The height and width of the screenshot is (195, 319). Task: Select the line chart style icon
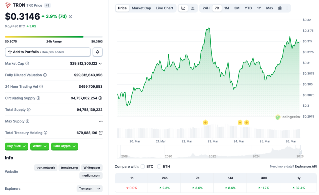[x=183, y=8]
